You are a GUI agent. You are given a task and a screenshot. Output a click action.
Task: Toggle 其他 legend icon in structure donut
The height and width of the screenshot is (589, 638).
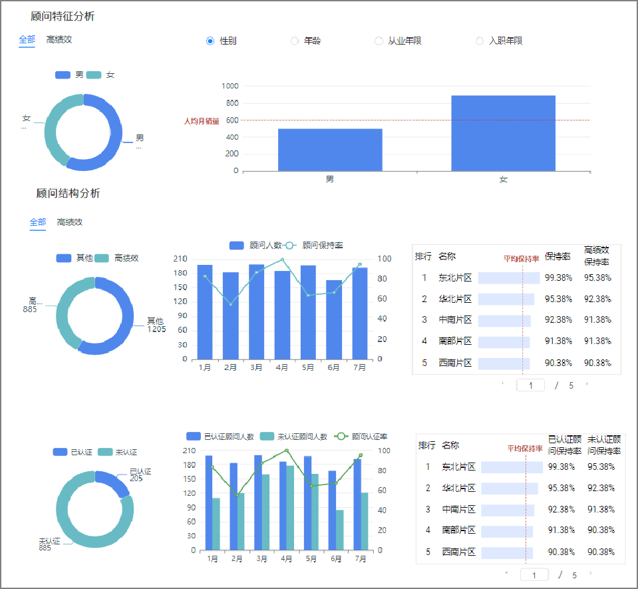click(64, 258)
